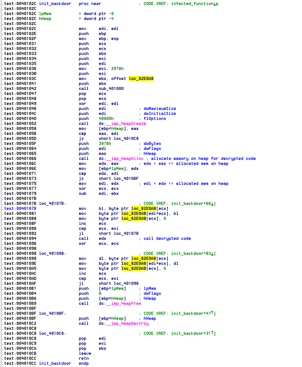Follow jl short loc_401098 jump target
This screenshot has height=367, width=302.
(126, 284)
